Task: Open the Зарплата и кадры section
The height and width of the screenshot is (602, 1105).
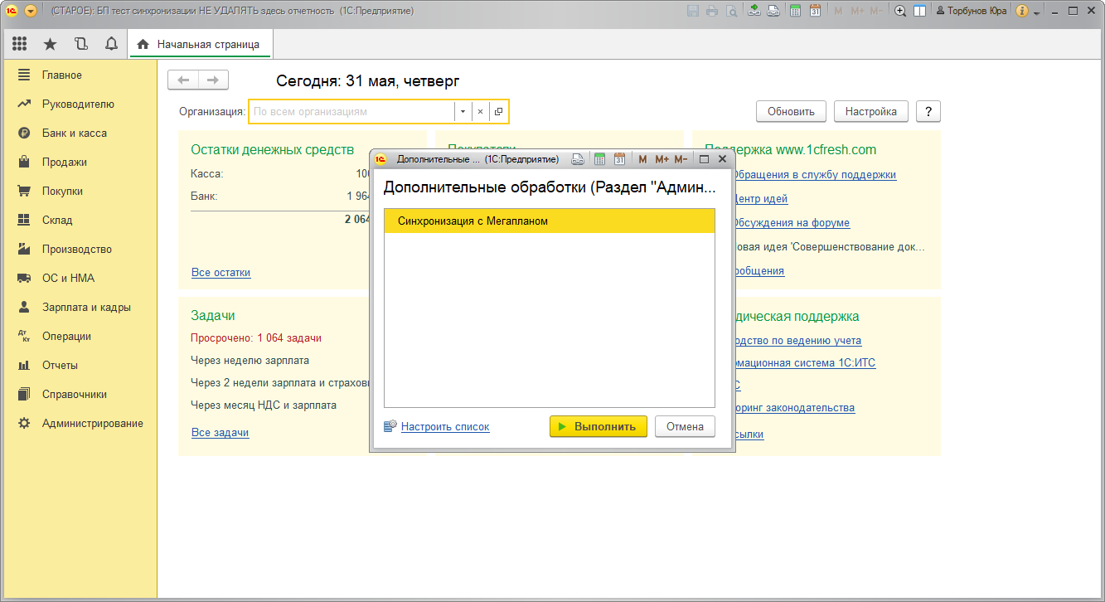Action: click(86, 307)
